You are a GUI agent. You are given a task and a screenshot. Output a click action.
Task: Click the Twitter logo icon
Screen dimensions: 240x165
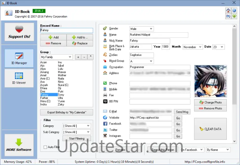(105, 130)
